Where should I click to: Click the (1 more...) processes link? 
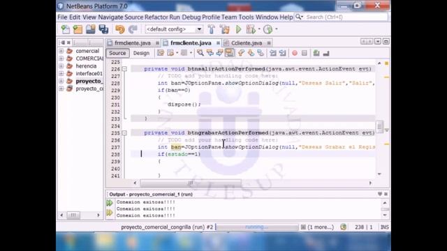point(321,227)
